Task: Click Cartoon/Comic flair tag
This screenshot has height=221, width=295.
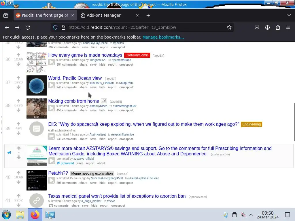Action: pyautogui.click(x=137, y=55)
